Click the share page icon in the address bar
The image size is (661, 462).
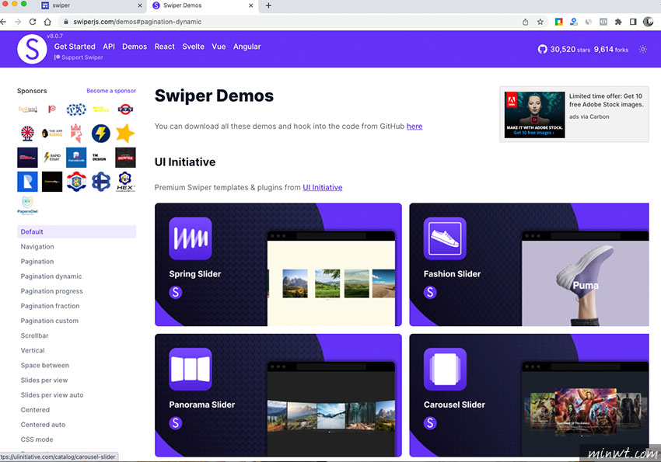[x=525, y=22]
